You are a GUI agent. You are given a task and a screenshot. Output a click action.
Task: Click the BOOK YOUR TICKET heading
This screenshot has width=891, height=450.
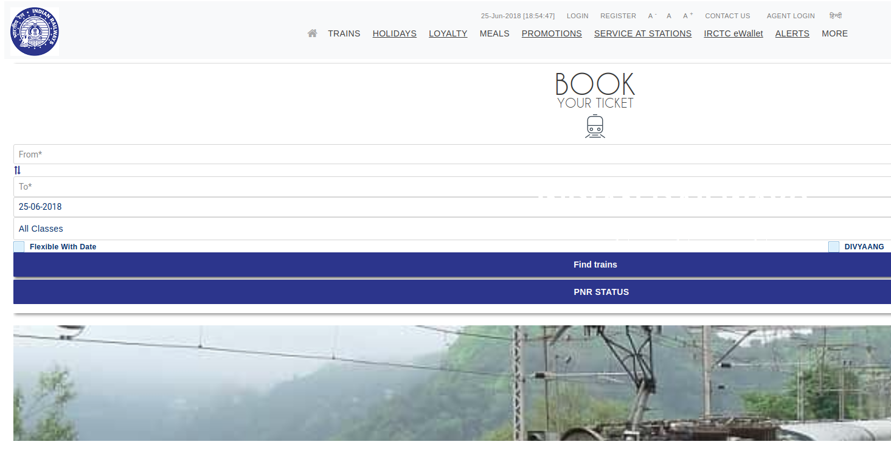pos(595,91)
